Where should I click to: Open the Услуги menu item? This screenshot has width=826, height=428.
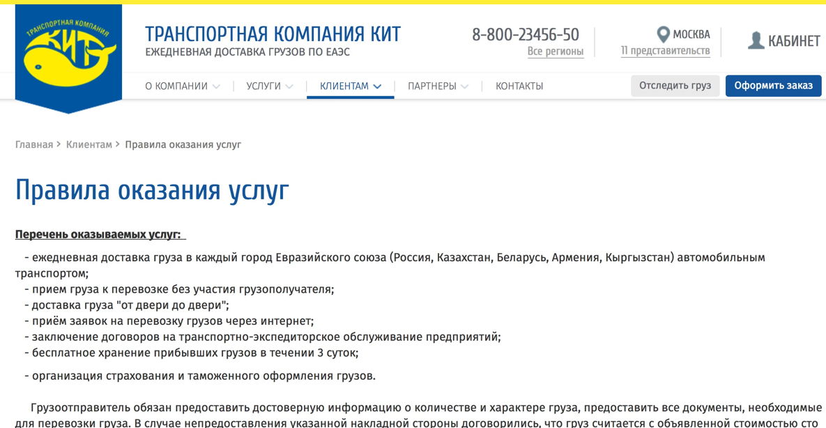[263, 86]
